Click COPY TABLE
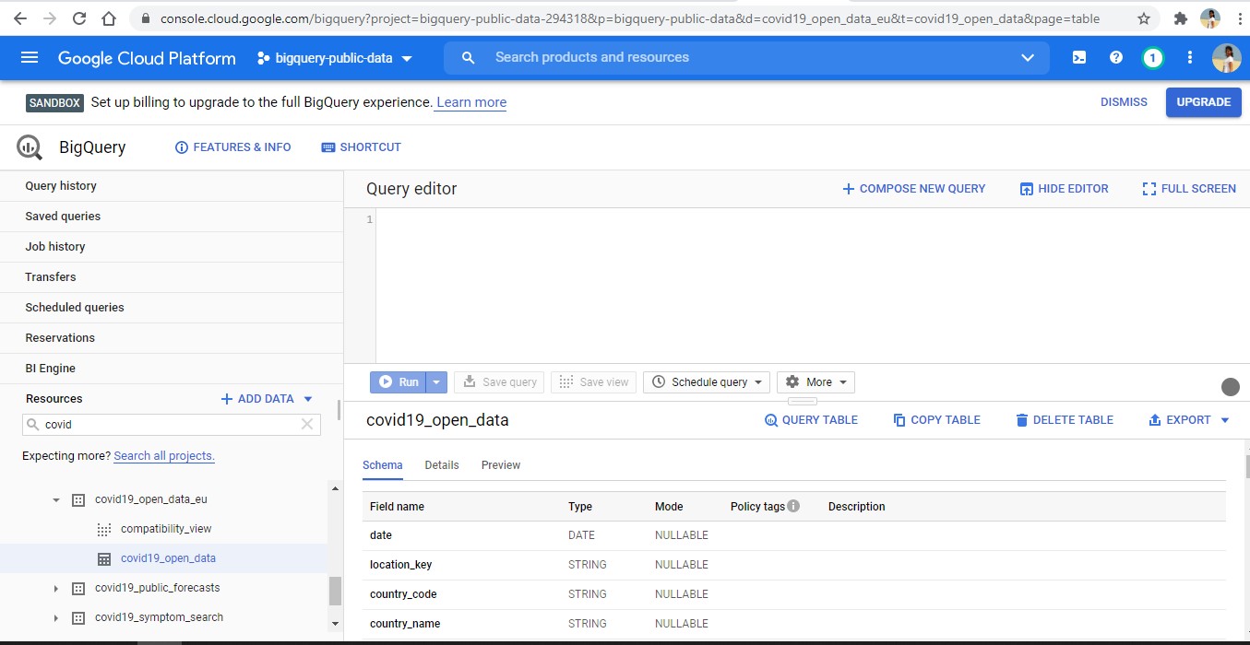 tap(937, 420)
